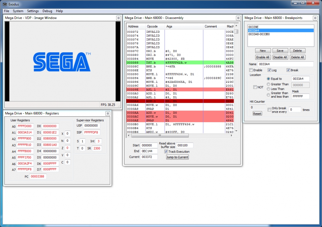Click disassembly vertical scrollbar down arrow
Screen dimensions: 322x227
[236, 131]
